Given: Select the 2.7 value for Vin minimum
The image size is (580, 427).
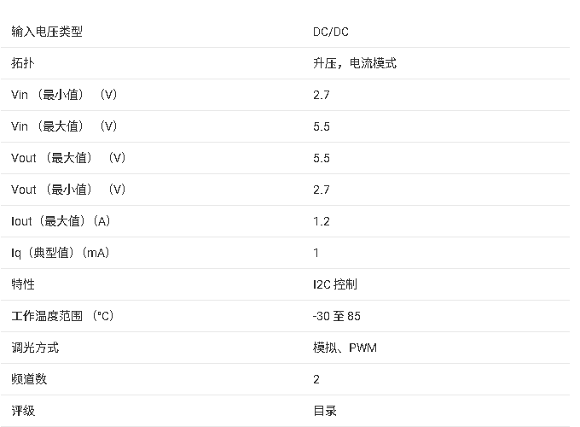Looking at the screenshot, I should pos(322,95).
